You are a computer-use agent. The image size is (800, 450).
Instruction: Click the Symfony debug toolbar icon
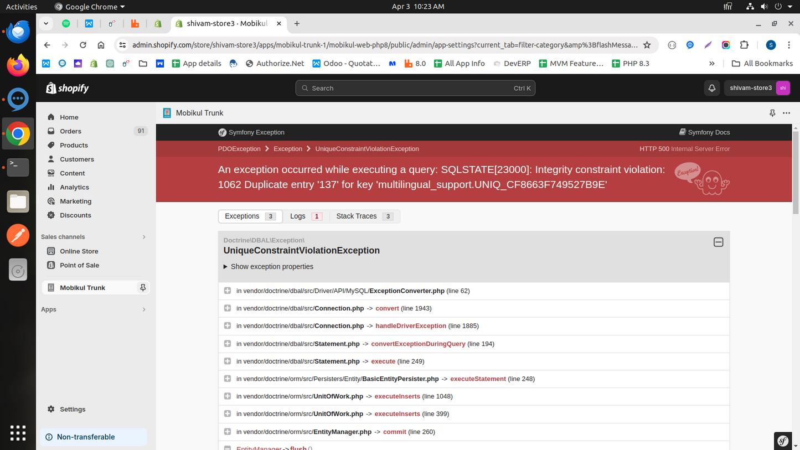[783, 441]
